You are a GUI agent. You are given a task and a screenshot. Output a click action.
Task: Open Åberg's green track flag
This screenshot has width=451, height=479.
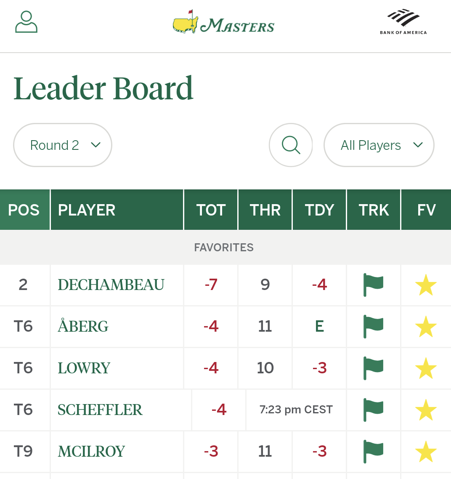[373, 326]
